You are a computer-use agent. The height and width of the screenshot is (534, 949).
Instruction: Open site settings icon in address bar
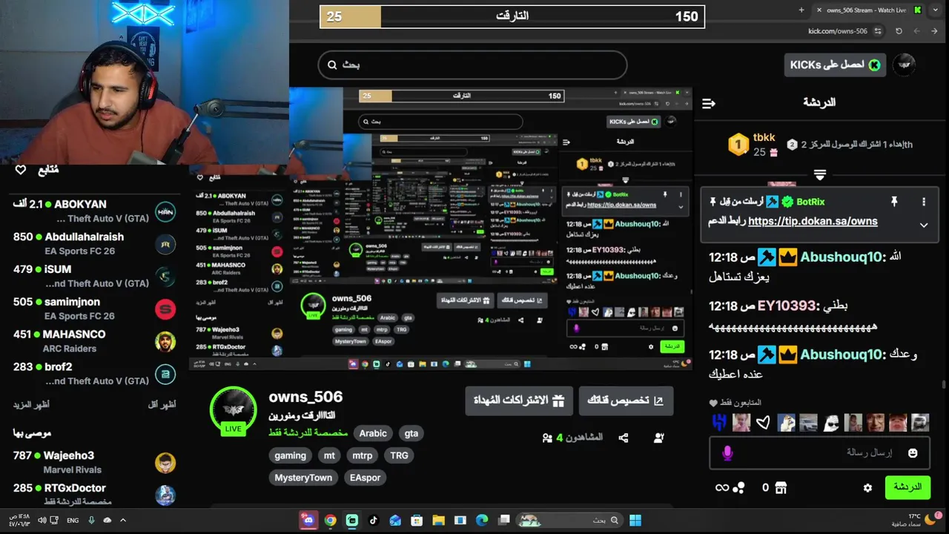tap(879, 31)
